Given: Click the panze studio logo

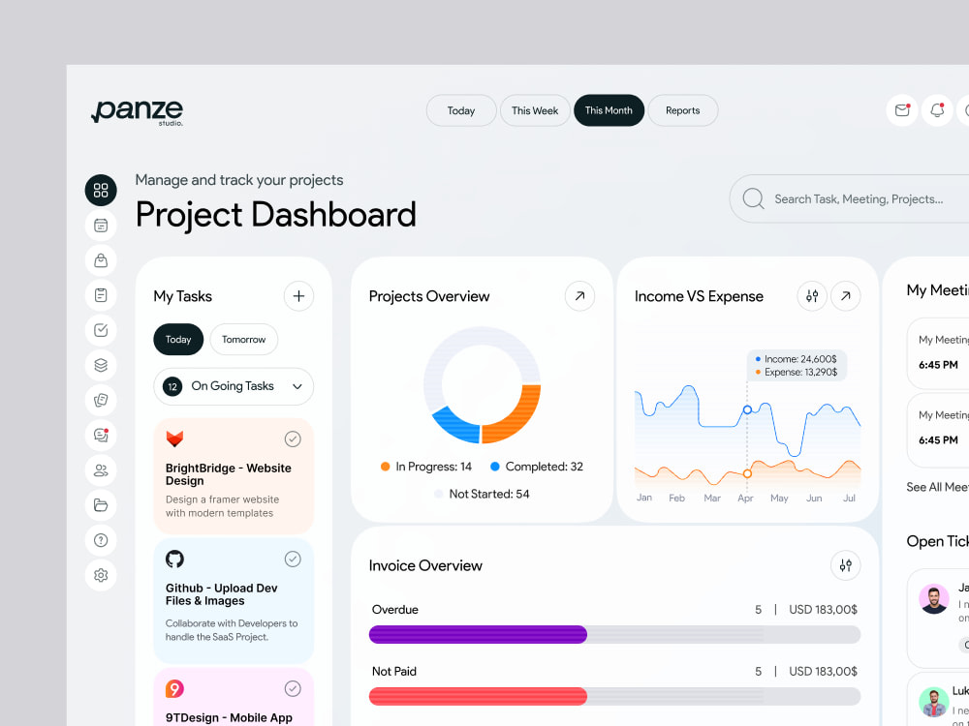Looking at the screenshot, I should click(x=138, y=111).
